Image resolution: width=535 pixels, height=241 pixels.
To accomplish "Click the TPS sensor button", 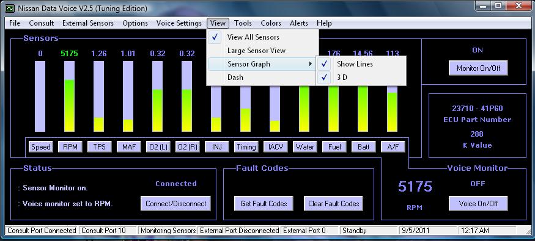I will (99, 147).
